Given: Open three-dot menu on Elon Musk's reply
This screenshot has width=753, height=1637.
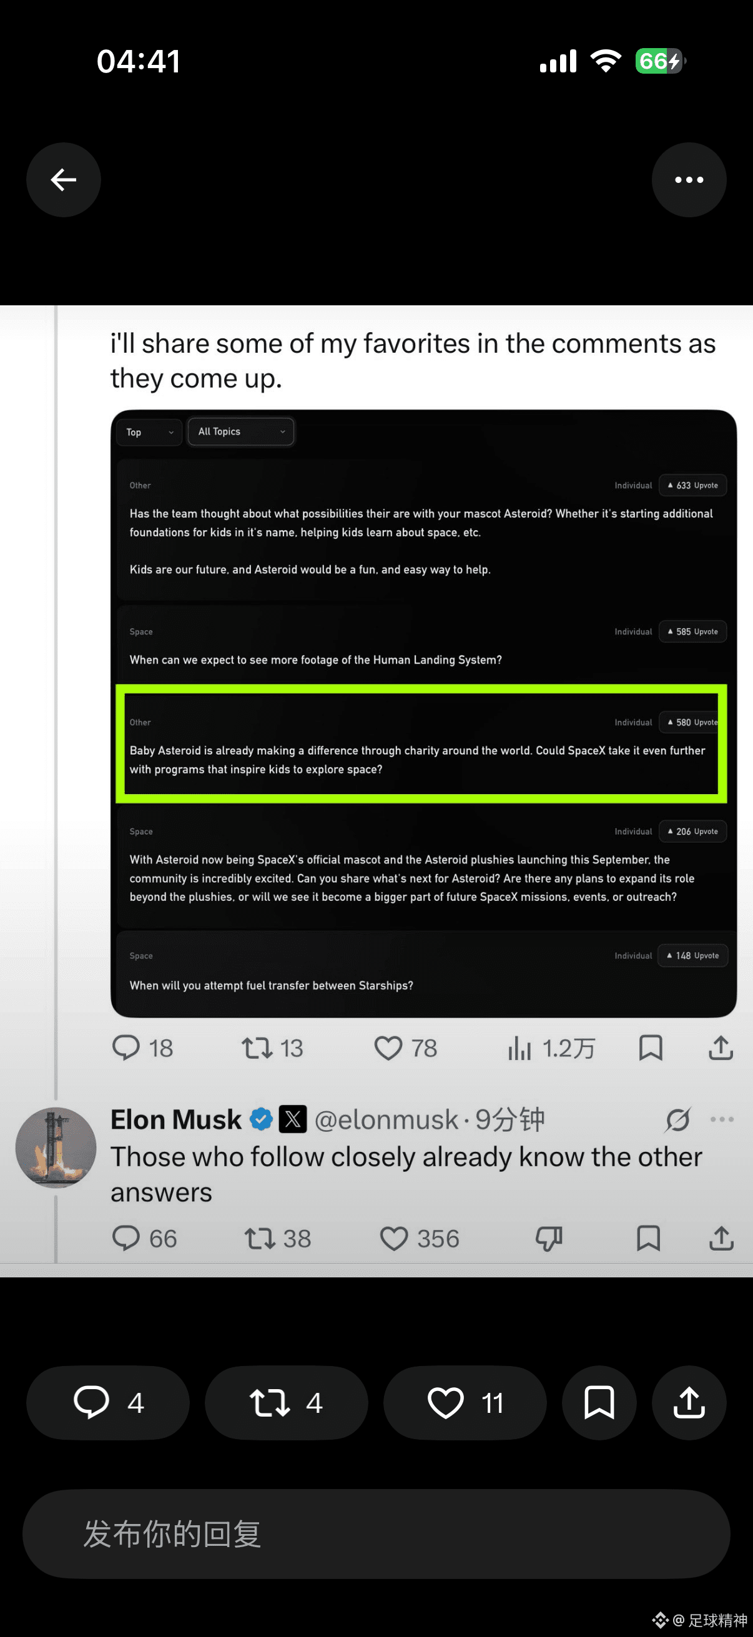Looking at the screenshot, I should point(722,1119).
